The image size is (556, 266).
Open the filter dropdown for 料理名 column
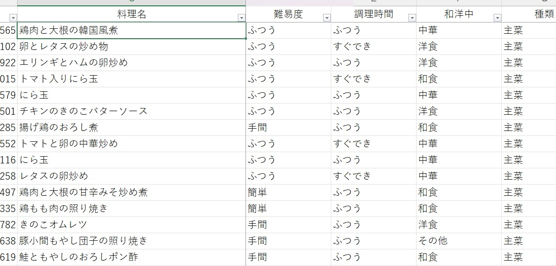pos(241,18)
